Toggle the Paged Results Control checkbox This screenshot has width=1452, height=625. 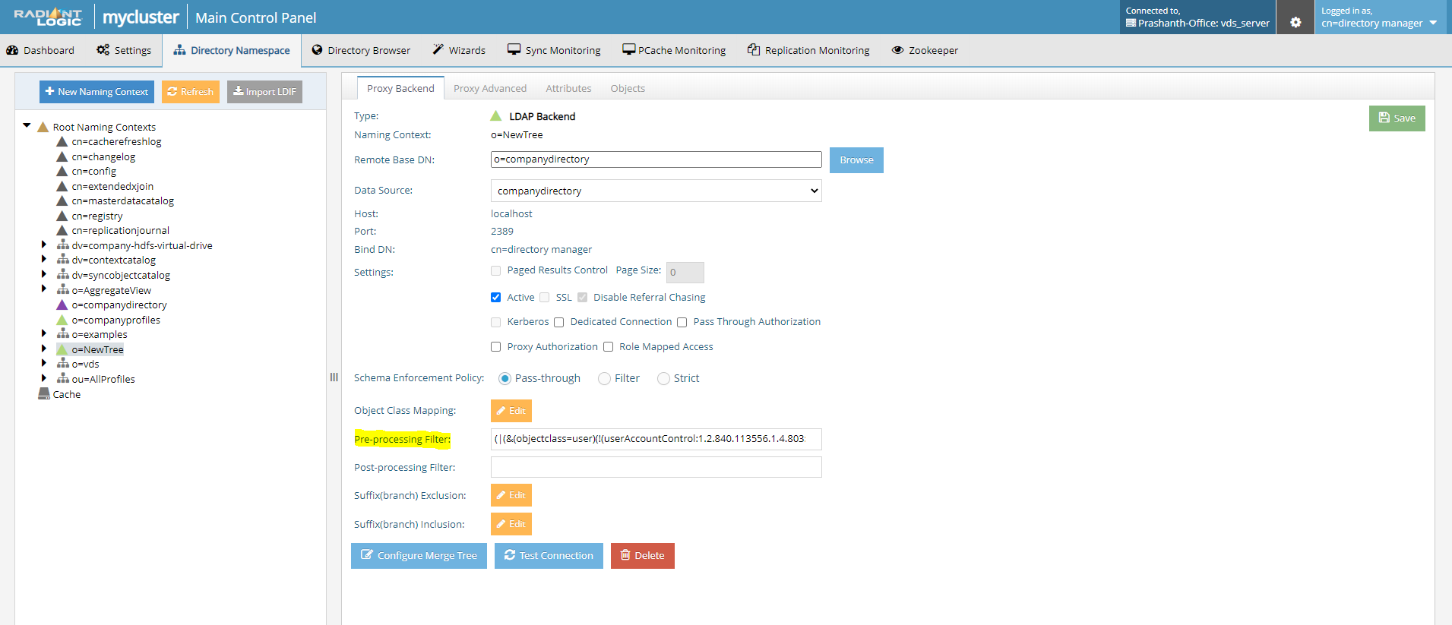coord(495,270)
